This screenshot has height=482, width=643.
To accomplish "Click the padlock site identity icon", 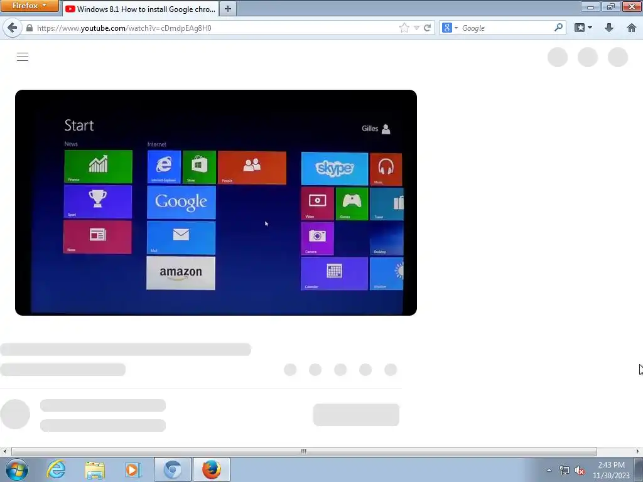I will 29,28.
